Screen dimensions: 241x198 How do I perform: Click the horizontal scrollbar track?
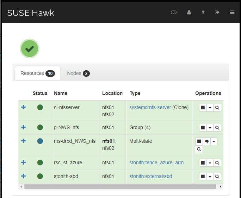(120, 186)
